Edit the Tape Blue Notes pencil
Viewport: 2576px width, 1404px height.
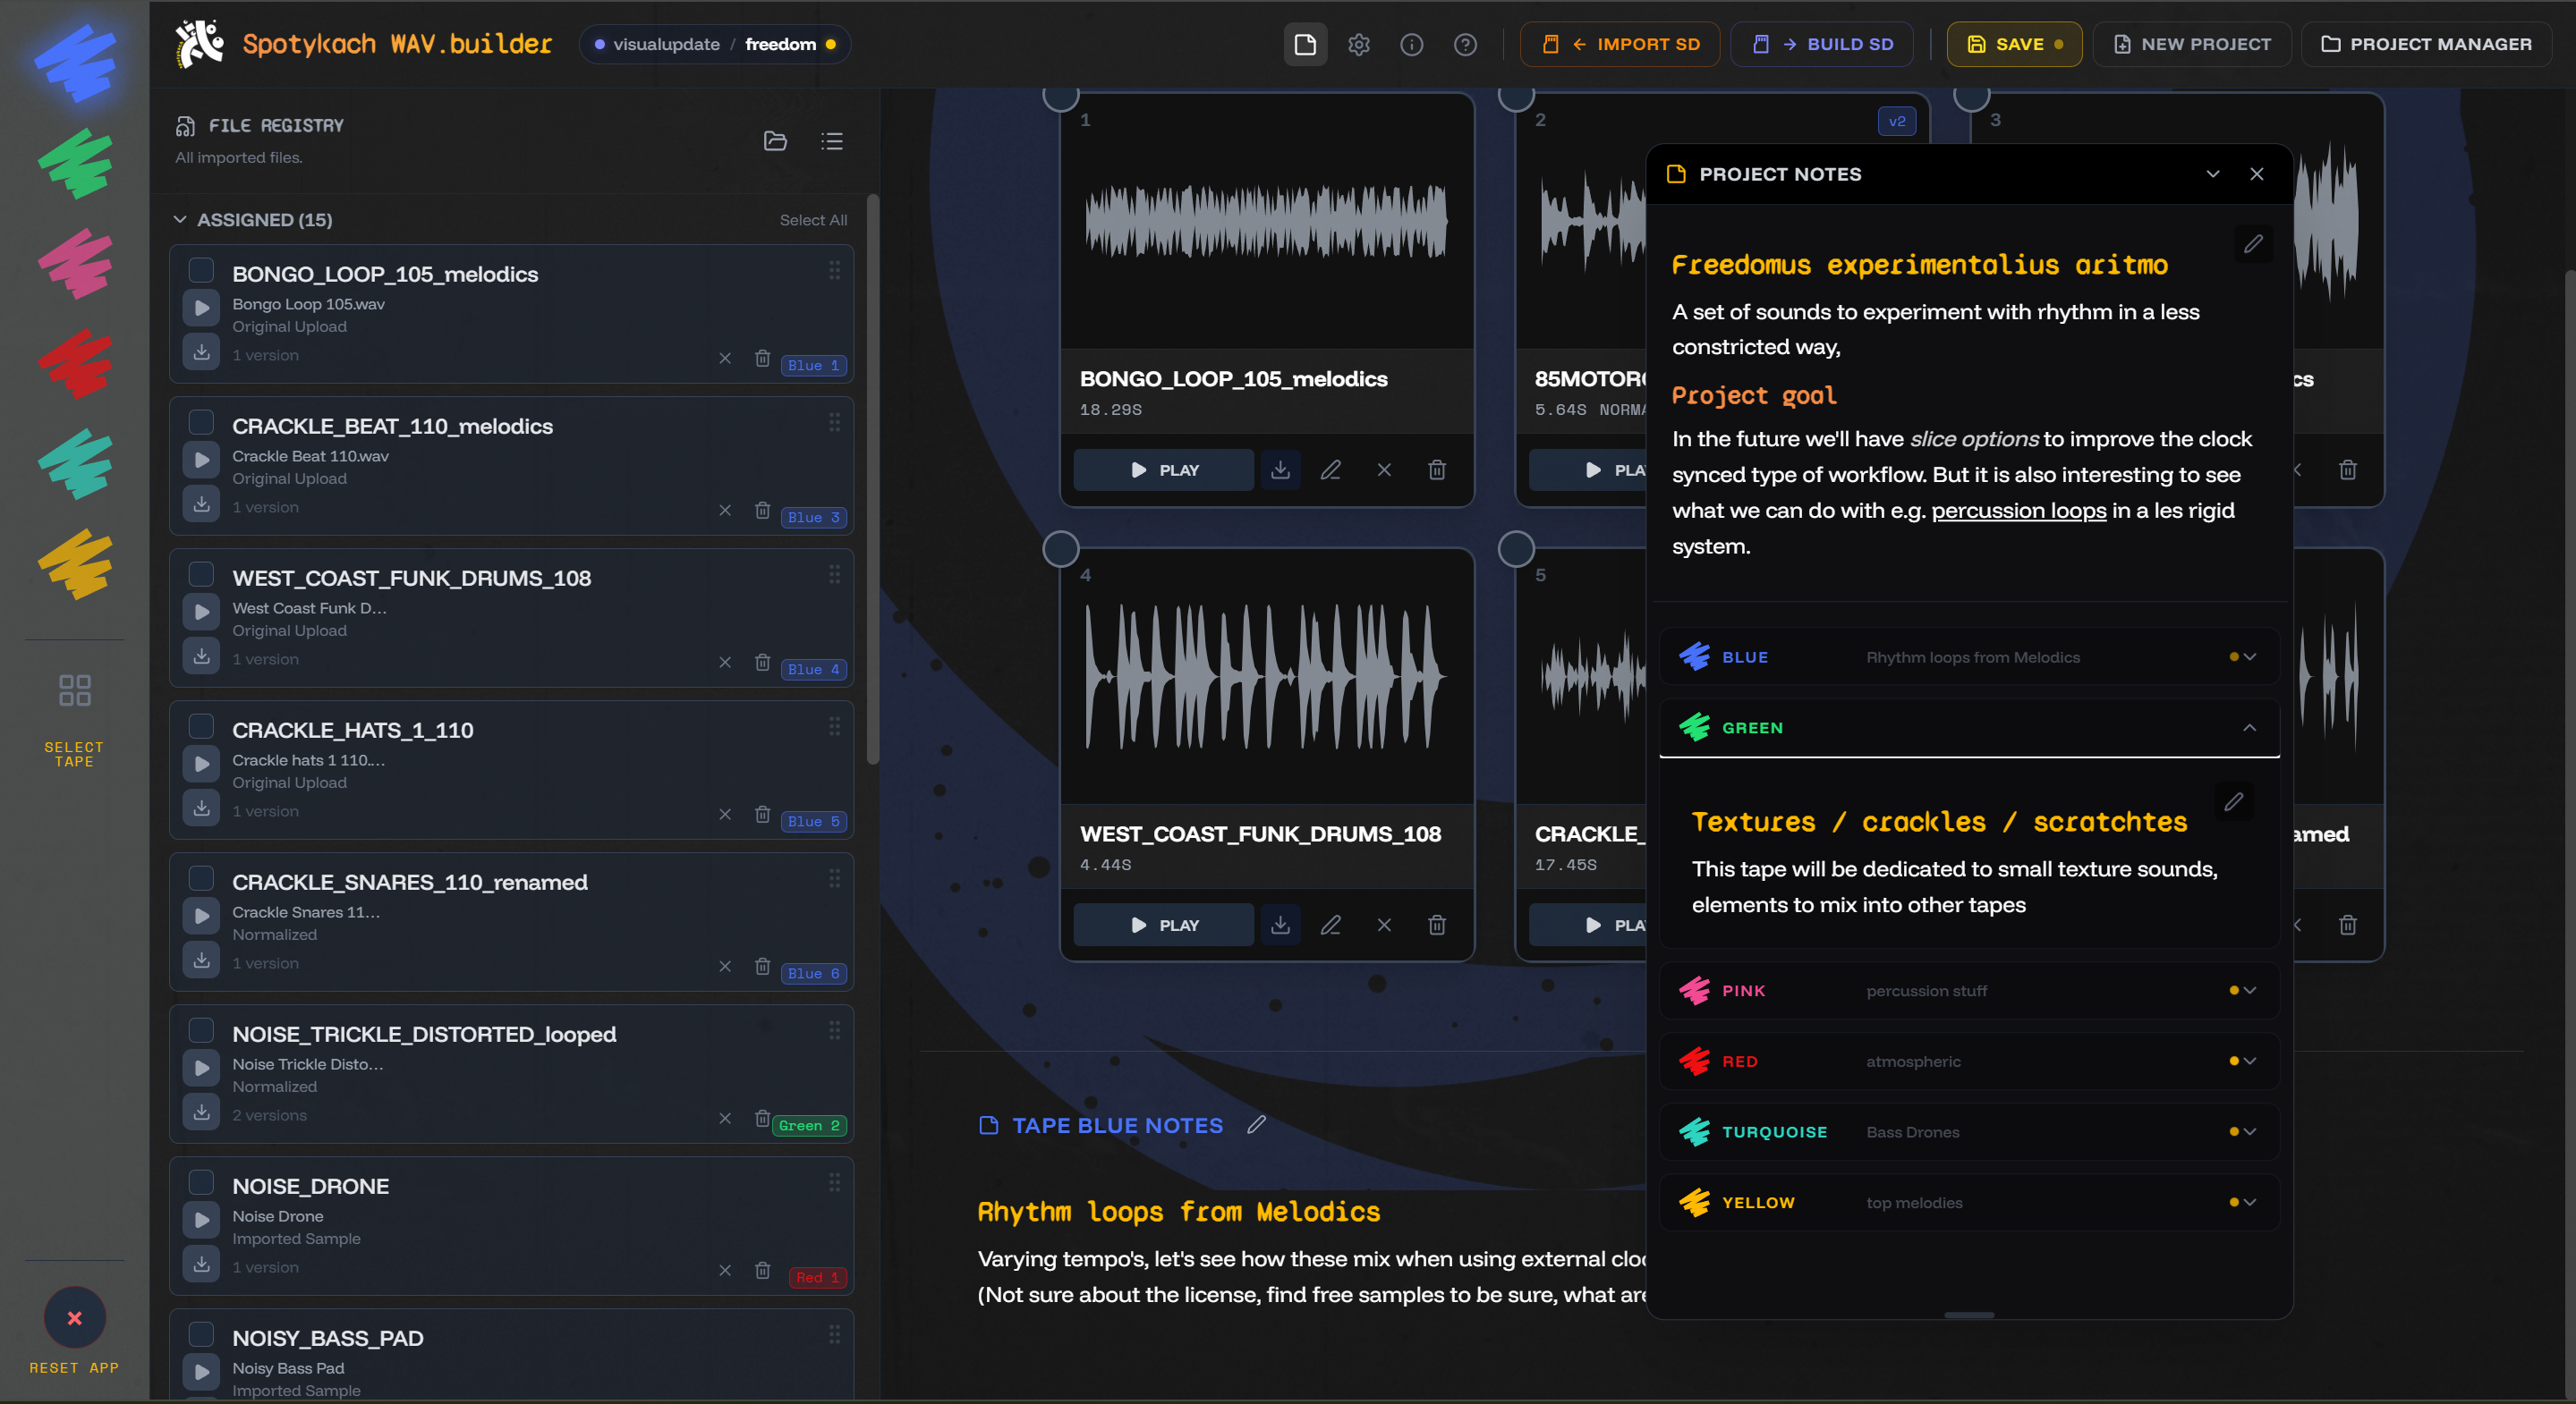tap(1257, 1125)
